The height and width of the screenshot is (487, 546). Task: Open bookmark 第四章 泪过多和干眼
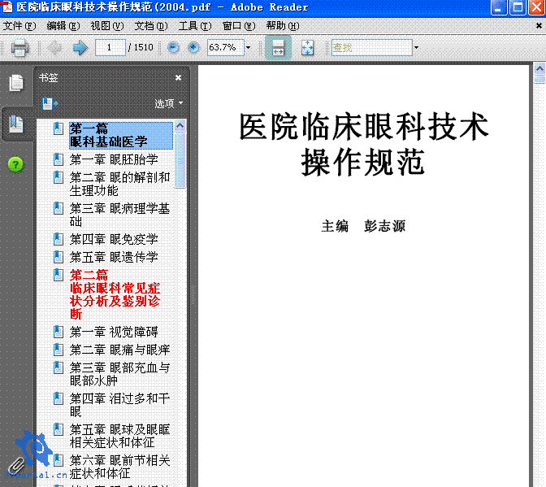119,405
